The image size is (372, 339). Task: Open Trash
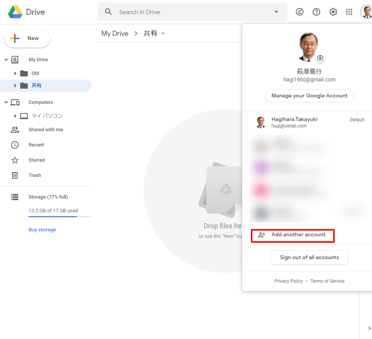35,175
